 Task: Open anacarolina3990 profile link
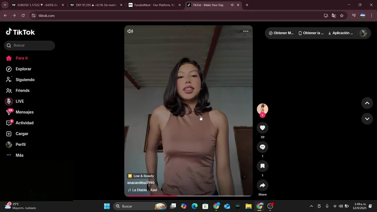point(141,183)
